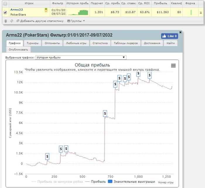This screenshot has height=188, width=205.
Task: Sort by the Прибыль column header
Action: [x=160, y=4]
